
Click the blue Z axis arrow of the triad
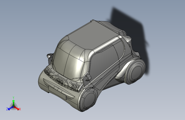tap(11, 108)
